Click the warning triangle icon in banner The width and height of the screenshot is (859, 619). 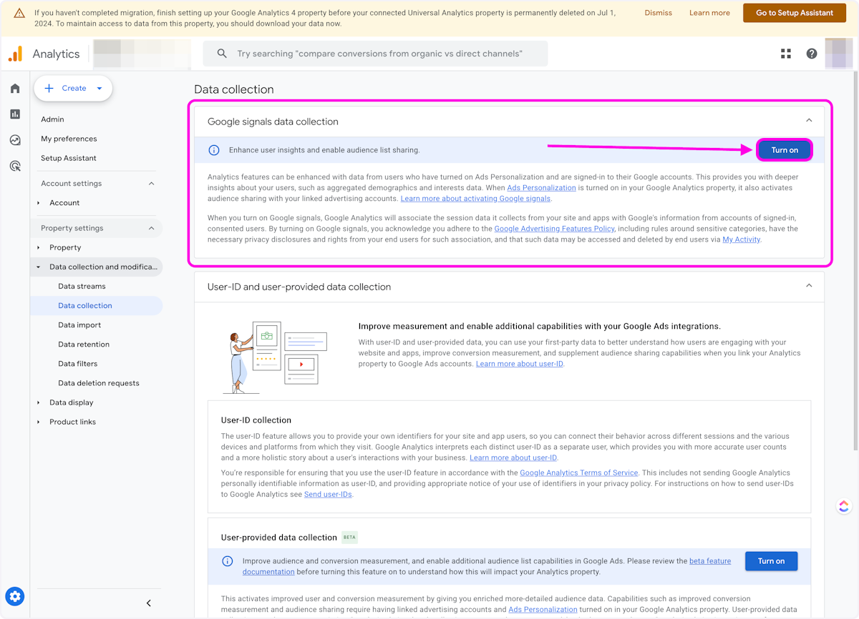[19, 13]
